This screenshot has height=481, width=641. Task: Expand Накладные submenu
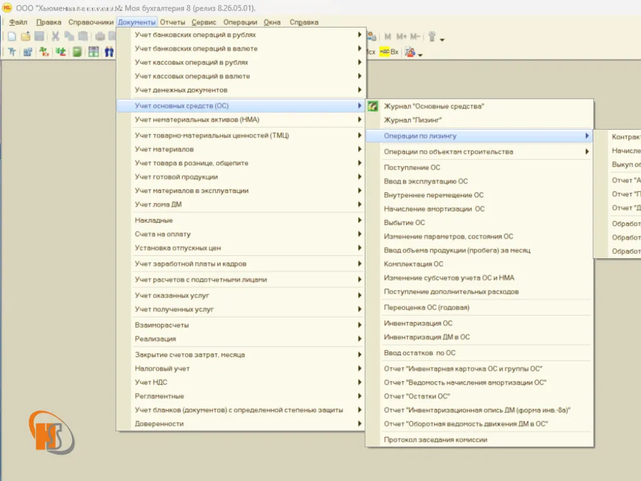(x=241, y=220)
